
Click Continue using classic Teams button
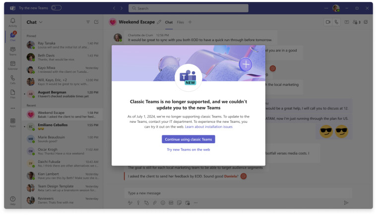188,139
